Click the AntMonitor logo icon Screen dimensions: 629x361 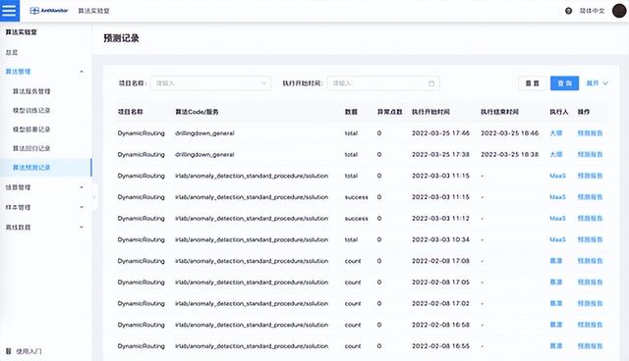[34, 11]
